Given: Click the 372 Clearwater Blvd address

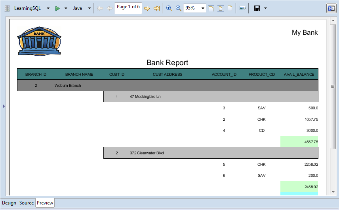Looking at the screenshot, I should (x=147, y=153).
